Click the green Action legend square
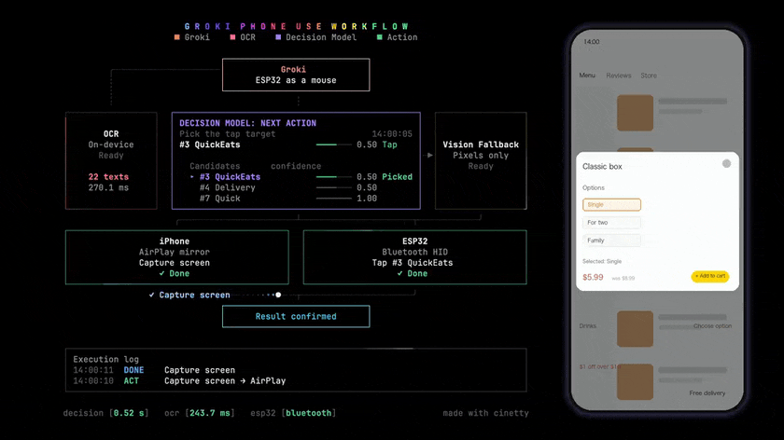Screen dimensions: 784x440 point(380,37)
